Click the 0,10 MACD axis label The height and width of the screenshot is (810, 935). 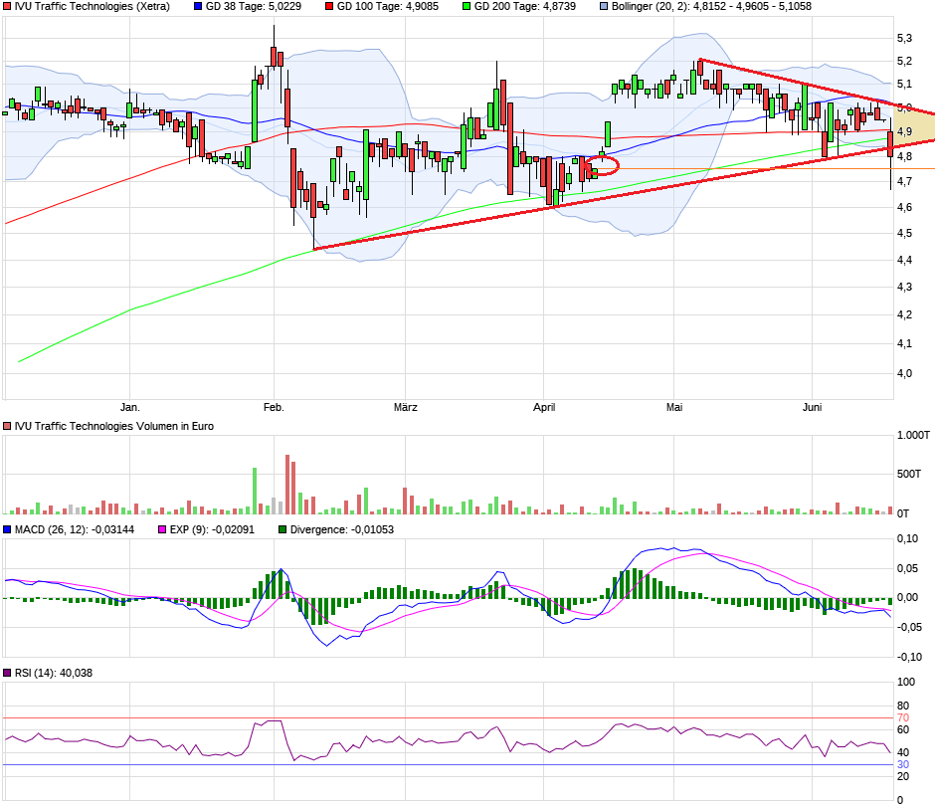[907, 538]
